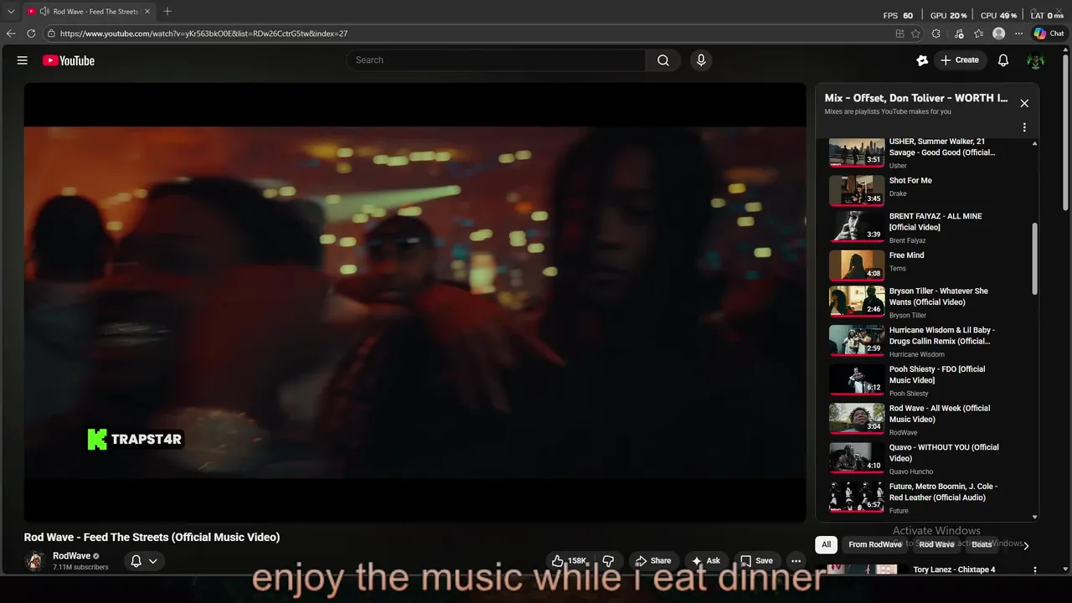Open the tab list dropdown chevron
This screenshot has width=1072, height=603.
coord(11,12)
